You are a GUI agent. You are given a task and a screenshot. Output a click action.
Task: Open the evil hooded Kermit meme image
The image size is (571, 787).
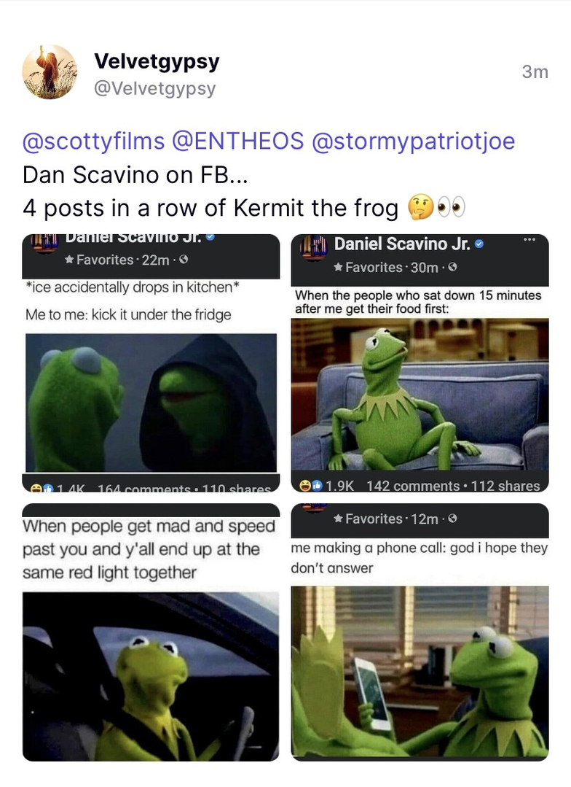point(151,403)
